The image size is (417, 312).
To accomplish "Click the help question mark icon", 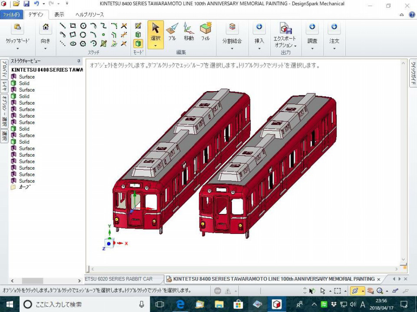I will coord(412,15).
